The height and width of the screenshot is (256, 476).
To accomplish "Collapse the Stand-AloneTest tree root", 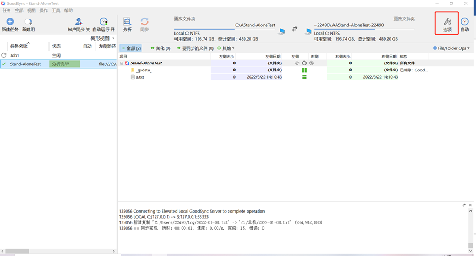I will pyautogui.click(x=122, y=63).
